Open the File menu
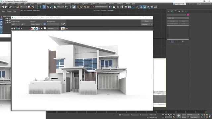This screenshot has height=119, width=212. click(2, 4)
